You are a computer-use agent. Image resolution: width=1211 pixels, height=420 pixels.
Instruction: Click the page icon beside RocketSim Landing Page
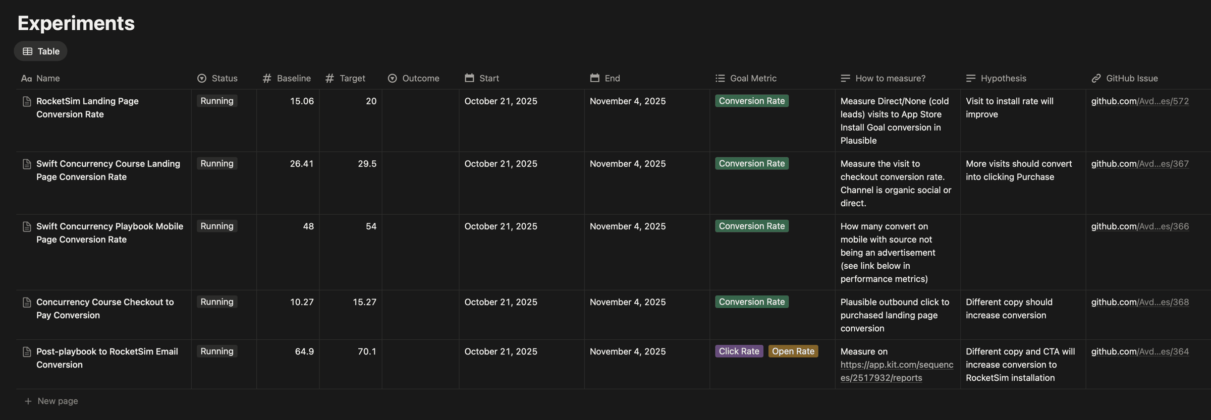(27, 101)
